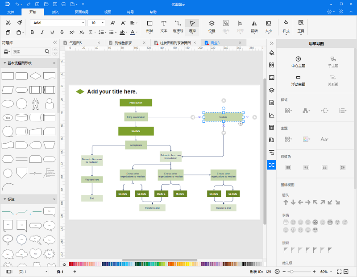This screenshot has width=357, height=277.
Task: Decrease the font size
Action: tap(123, 23)
